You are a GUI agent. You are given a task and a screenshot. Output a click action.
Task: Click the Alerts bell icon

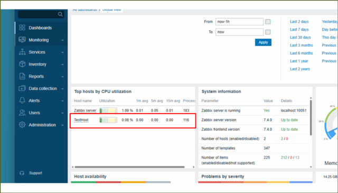click(x=22, y=100)
